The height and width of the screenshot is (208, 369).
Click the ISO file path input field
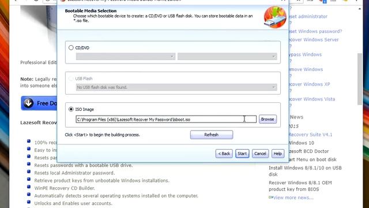[x=166, y=120]
